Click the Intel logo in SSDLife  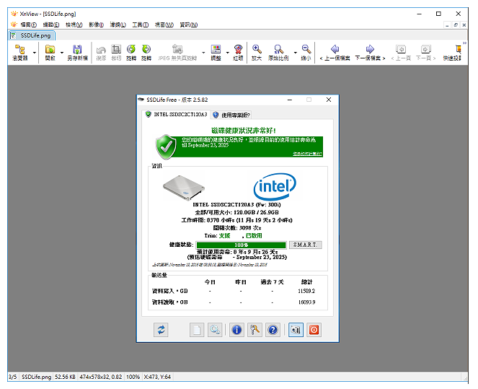275,186
